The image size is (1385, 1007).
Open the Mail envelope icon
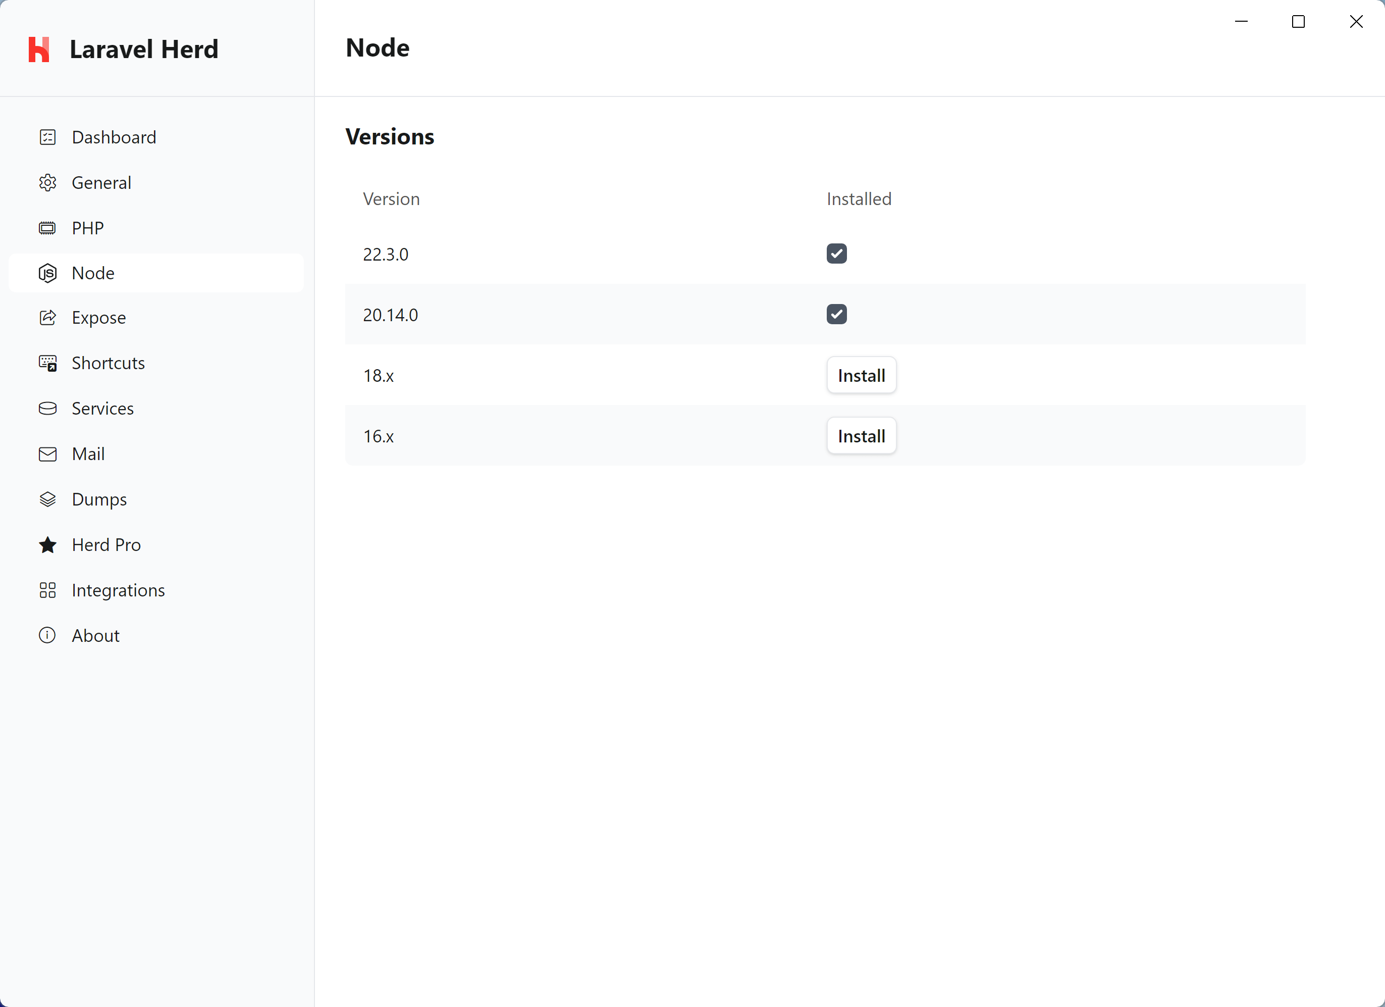(47, 454)
